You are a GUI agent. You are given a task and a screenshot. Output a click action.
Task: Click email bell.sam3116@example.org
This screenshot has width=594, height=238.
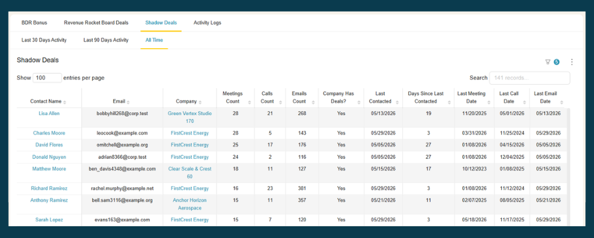122,200
